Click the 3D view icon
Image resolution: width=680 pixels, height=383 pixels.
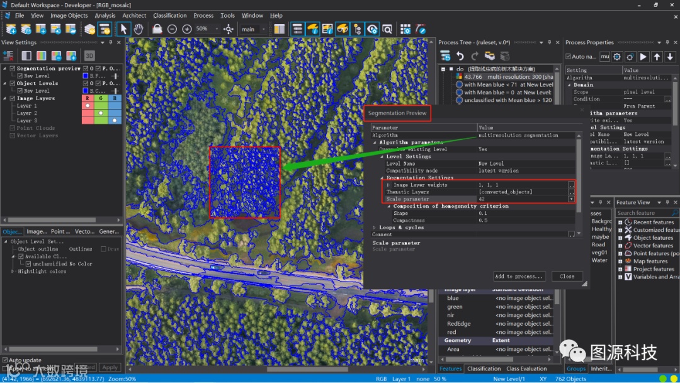(89, 55)
